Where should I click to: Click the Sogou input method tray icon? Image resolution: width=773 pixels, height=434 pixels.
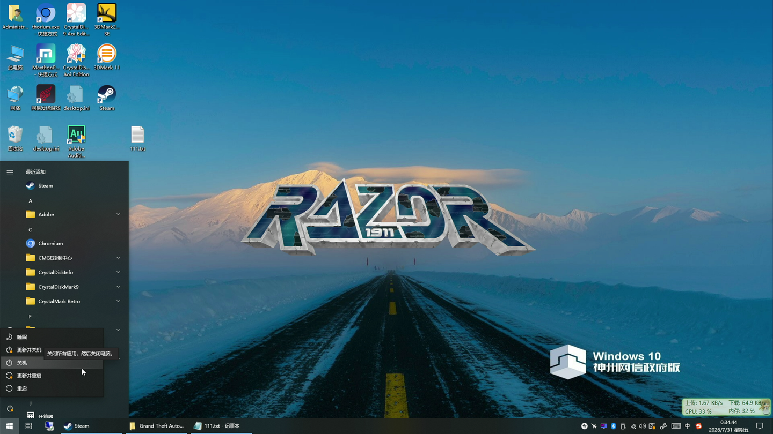pyautogui.click(x=698, y=426)
